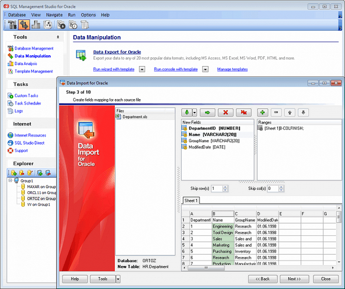345x289 pixels.
Task: Open Help menu in menu bar
Action: (x=105, y=15)
